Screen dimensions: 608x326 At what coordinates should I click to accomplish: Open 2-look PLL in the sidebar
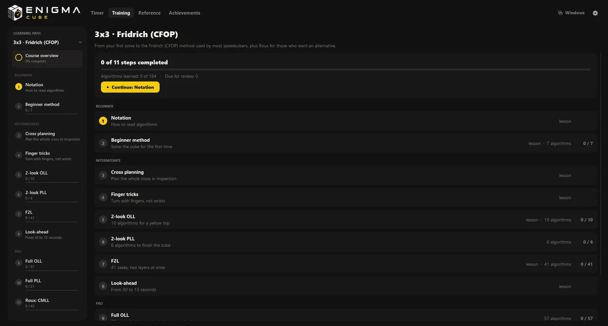(47, 195)
